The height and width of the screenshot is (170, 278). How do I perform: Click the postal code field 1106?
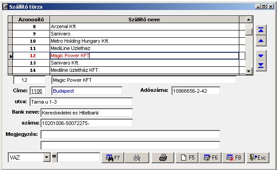point(38,91)
